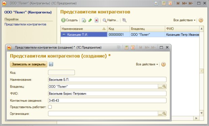
Task: Click into the empty Организация field
Action: (x=103, y=114)
